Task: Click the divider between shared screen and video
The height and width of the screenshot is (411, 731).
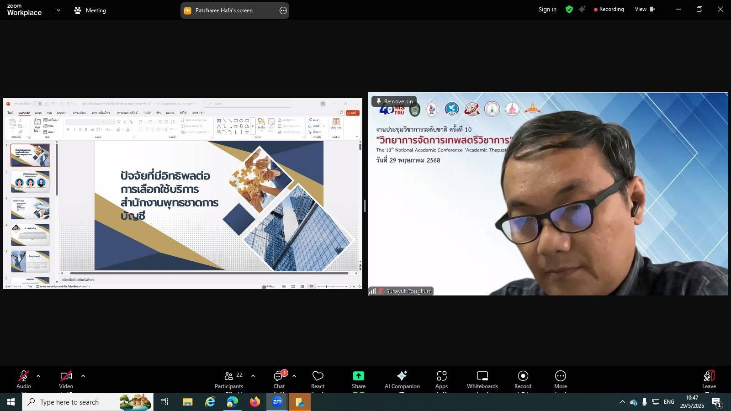Action: pos(365,206)
